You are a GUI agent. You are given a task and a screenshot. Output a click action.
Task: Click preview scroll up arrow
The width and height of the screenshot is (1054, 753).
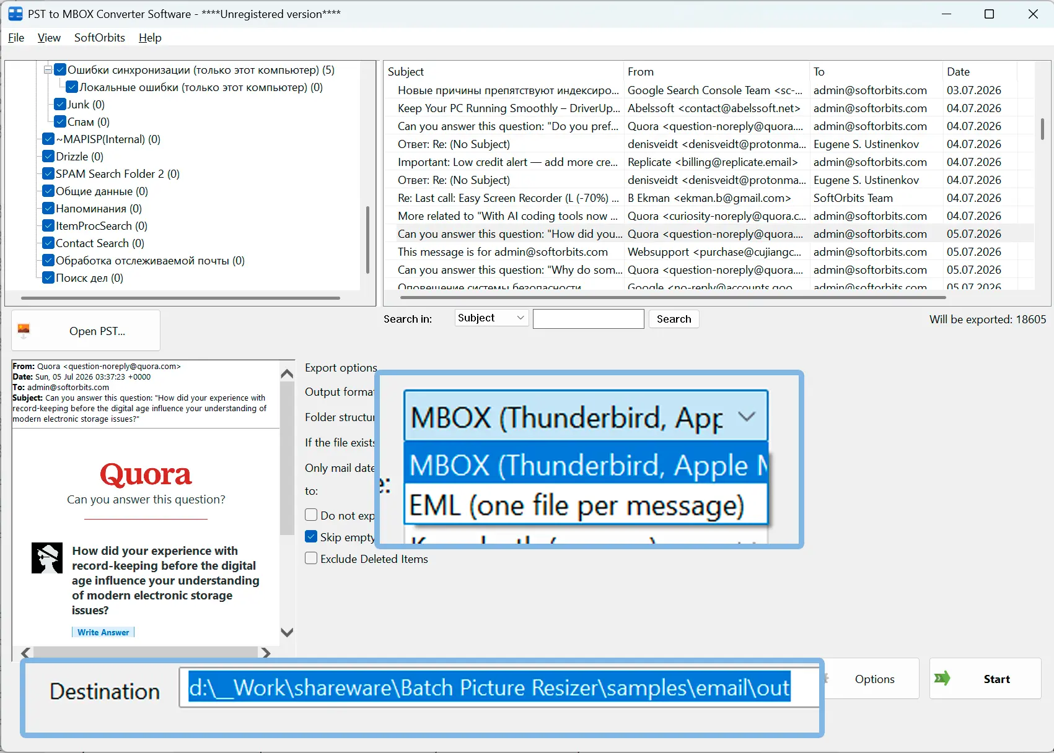tap(287, 373)
